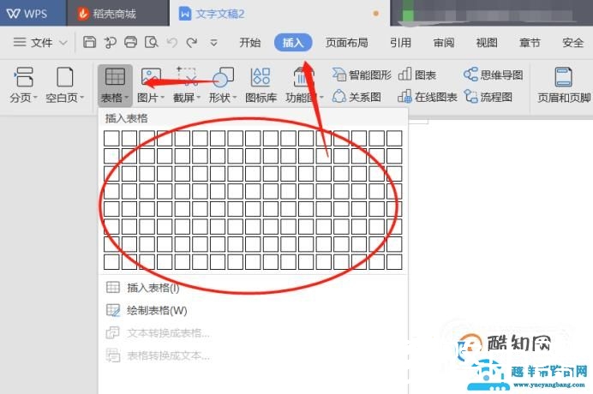Expand the 功能图 dropdown arrow

[321, 98]
